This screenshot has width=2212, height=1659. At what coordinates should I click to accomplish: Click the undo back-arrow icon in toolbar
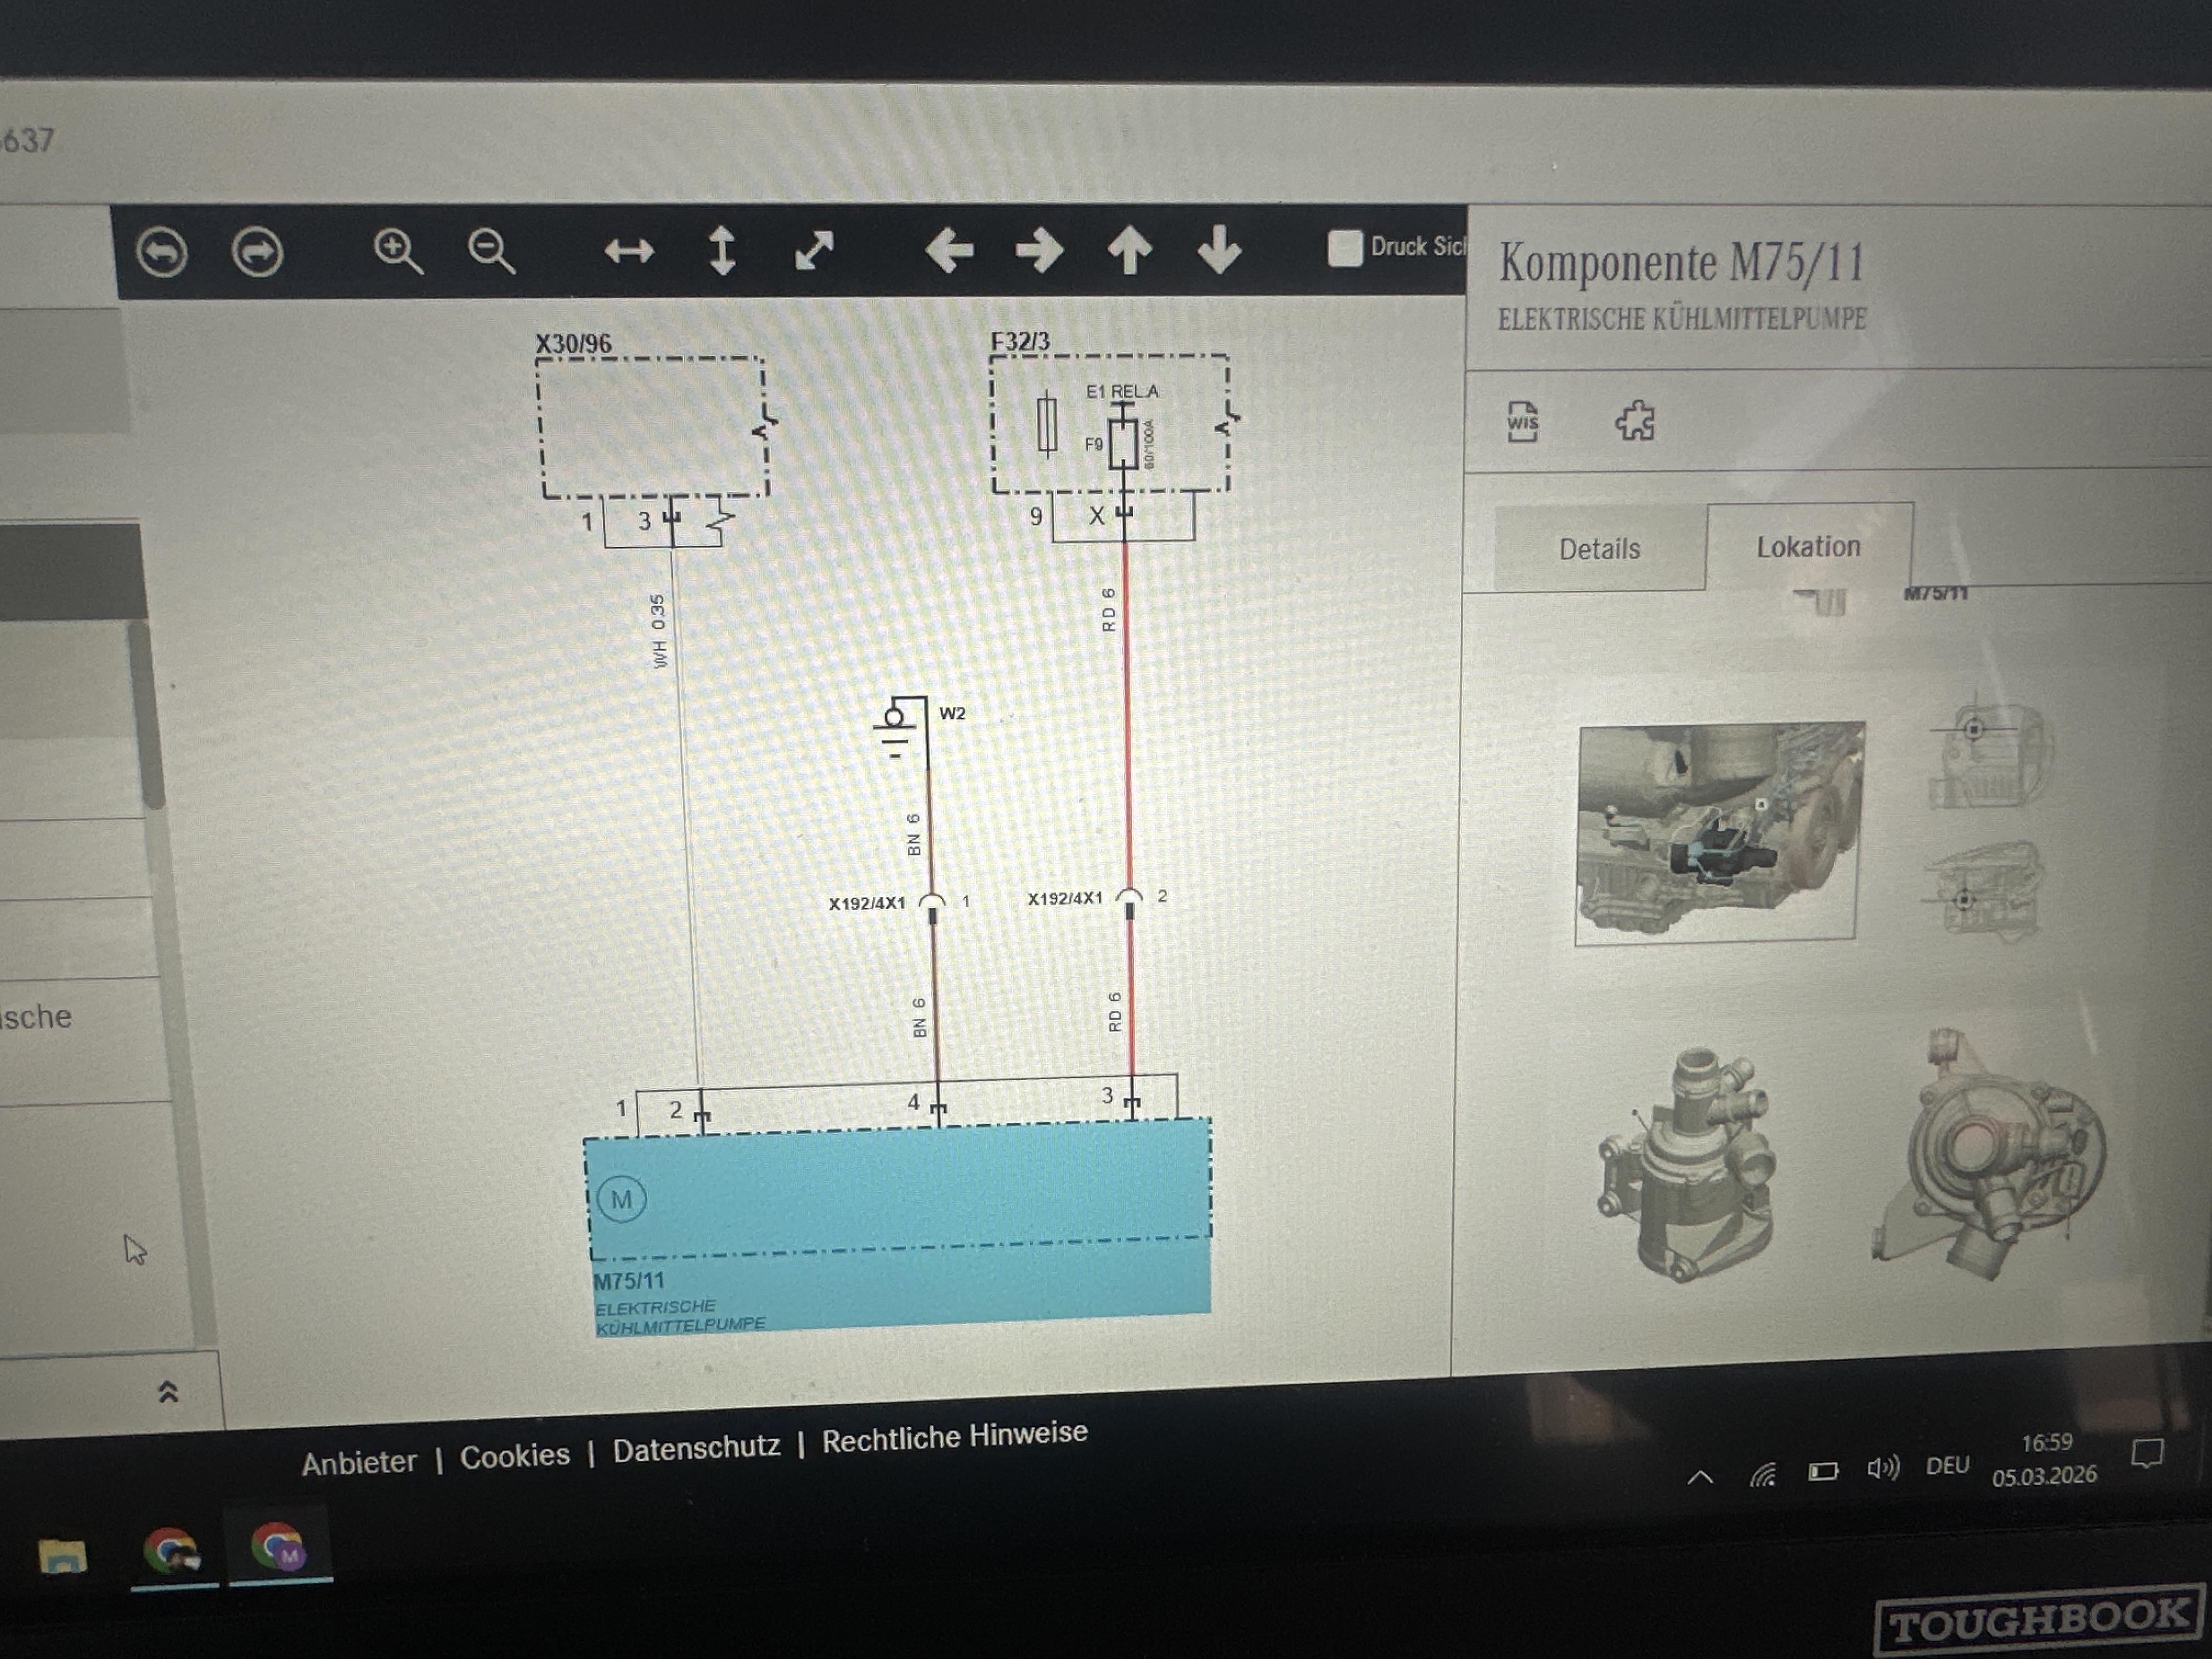162,252
